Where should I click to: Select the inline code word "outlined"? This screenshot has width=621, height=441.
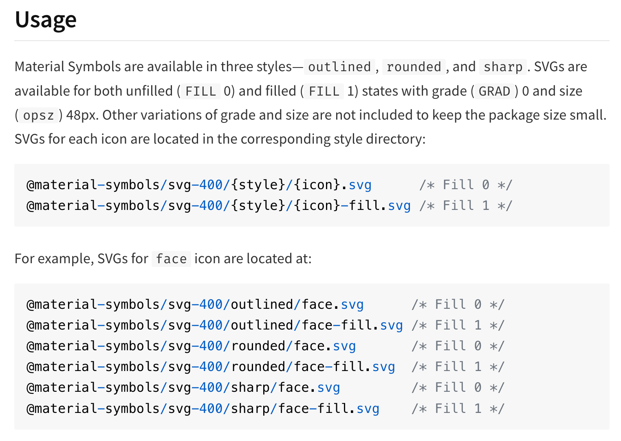(x=339, y=67)
